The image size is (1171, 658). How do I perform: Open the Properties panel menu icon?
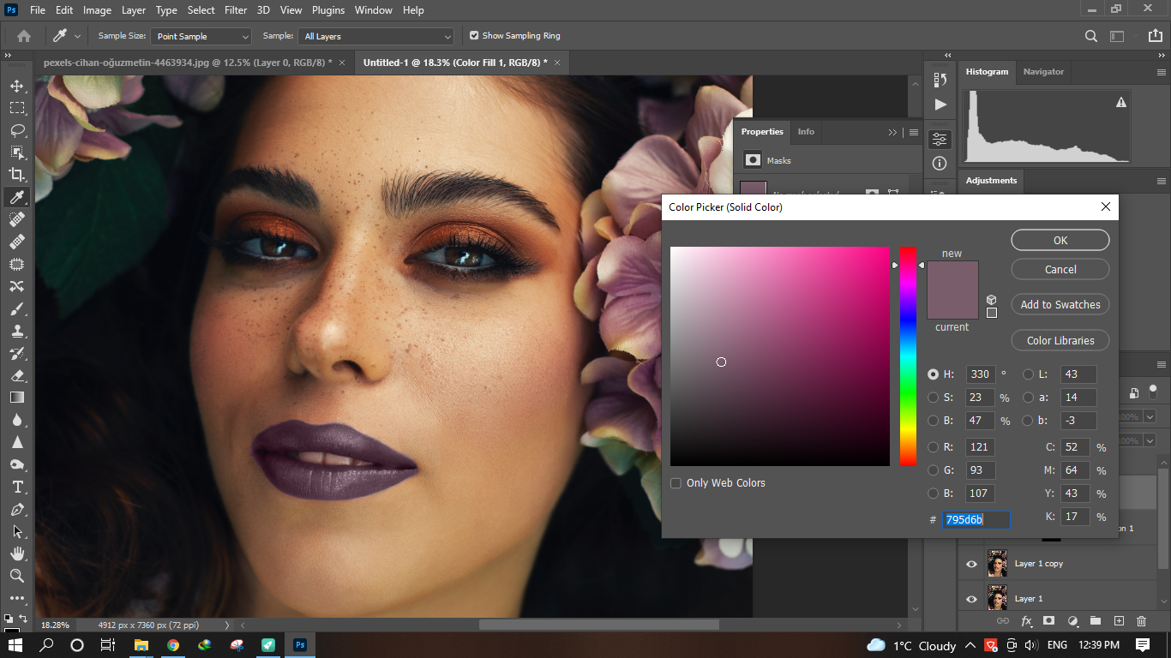914,132
